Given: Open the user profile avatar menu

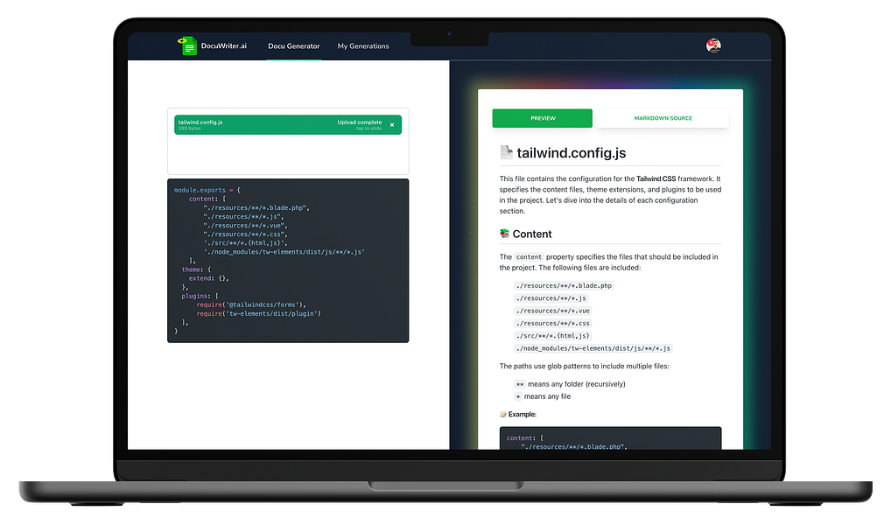Looking at the screenshot, I should 713,45.
